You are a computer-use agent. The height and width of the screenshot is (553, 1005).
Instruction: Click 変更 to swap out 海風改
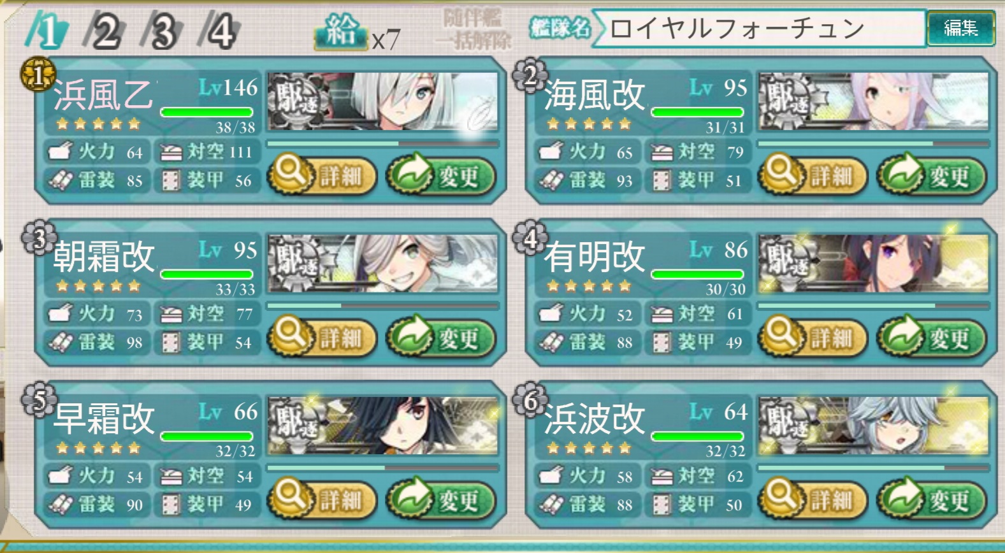(932, 175)
